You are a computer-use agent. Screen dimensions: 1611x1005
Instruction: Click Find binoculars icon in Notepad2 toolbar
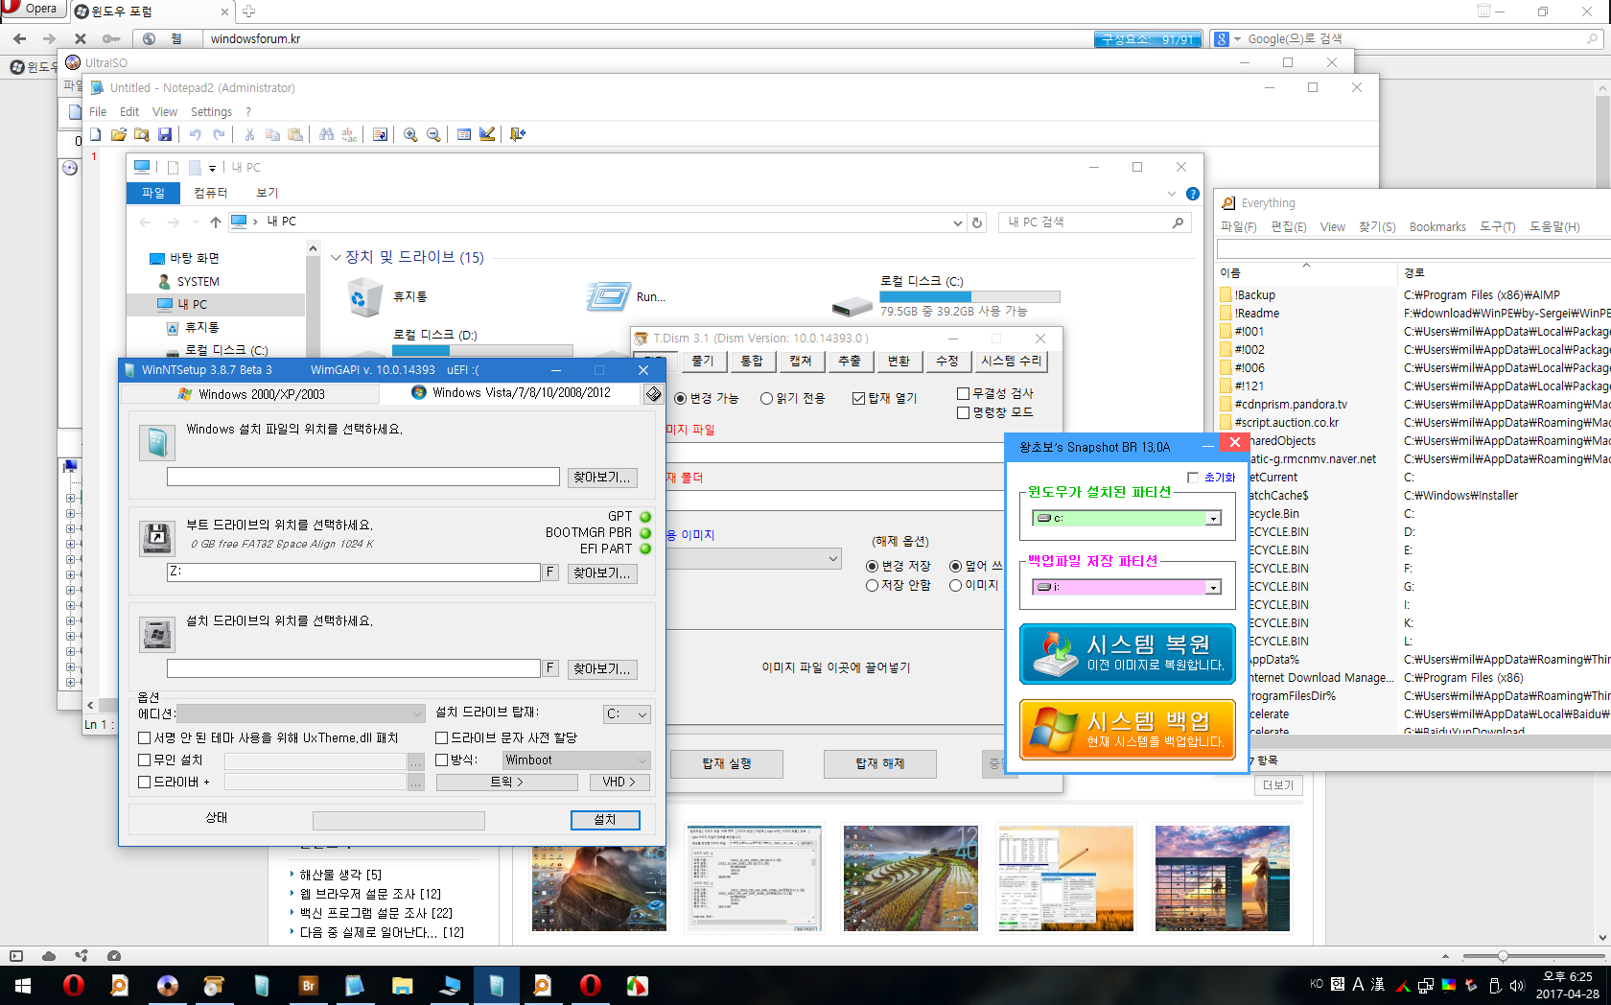tap(326, 134)
